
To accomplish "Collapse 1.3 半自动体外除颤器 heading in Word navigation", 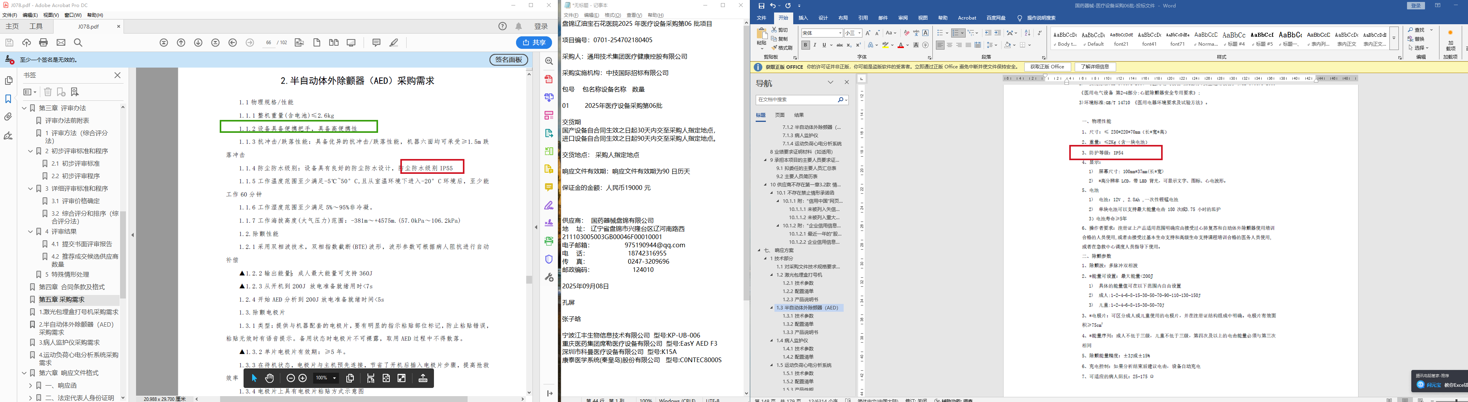I will (x=772, y=308).
